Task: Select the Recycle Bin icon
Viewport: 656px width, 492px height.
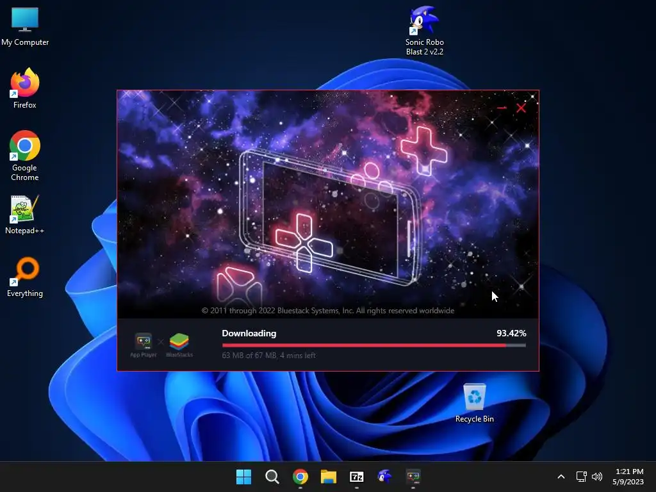Action: pyautogui.click(x=475, y=403)
